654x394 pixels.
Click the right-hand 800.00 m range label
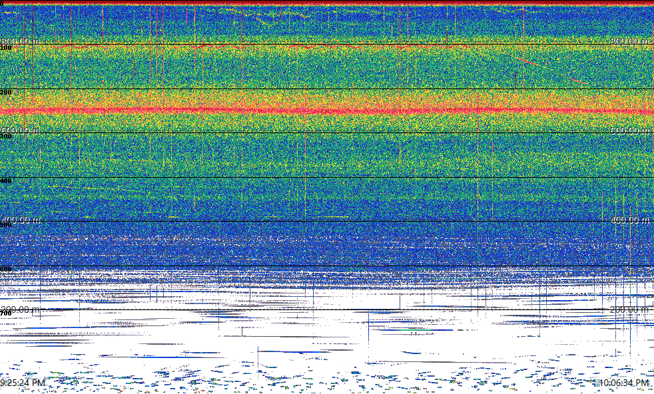point(629,41)
